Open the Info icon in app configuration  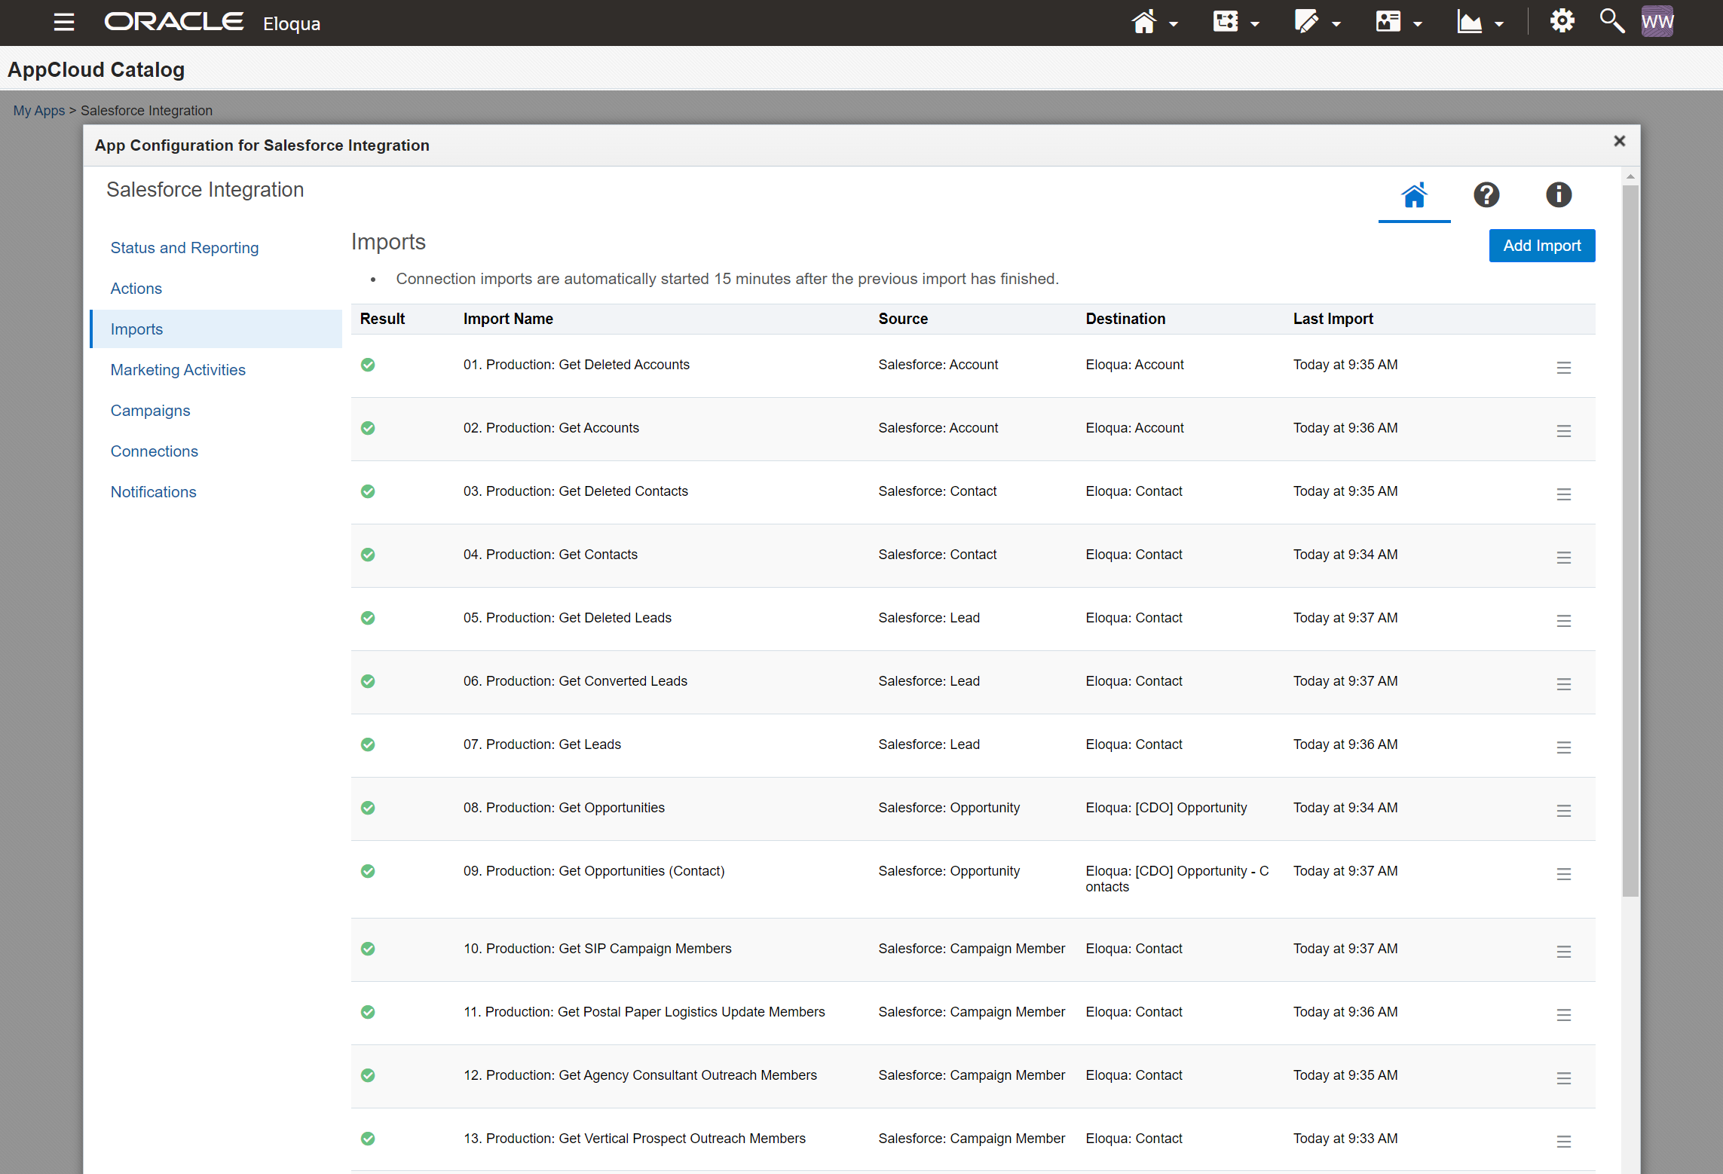[x=1559, y=195]
